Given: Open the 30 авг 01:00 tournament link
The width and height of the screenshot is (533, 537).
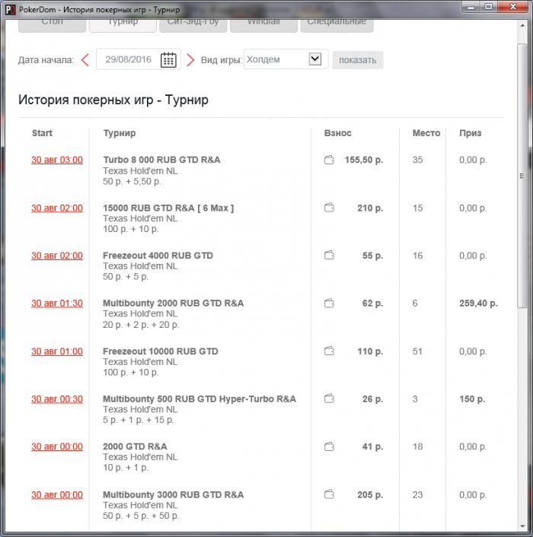Looking at the screenshot, I should click(x=57, y=351).
